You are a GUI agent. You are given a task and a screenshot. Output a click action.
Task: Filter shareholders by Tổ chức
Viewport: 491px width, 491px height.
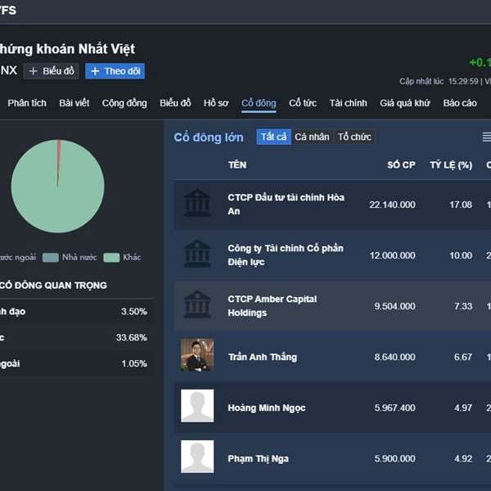click(354, 137)
